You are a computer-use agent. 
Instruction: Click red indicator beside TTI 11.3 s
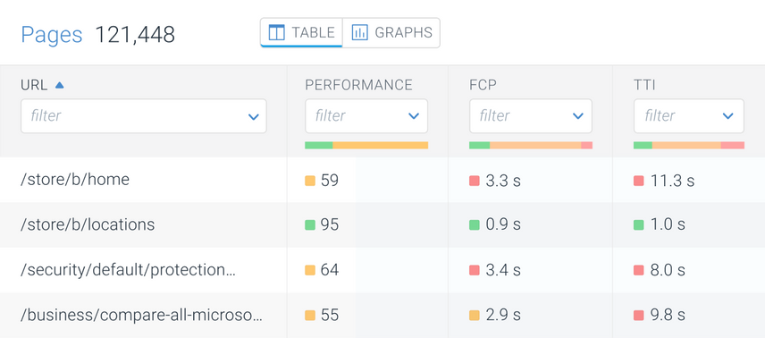pyautogui.click(x=639, y=181)
